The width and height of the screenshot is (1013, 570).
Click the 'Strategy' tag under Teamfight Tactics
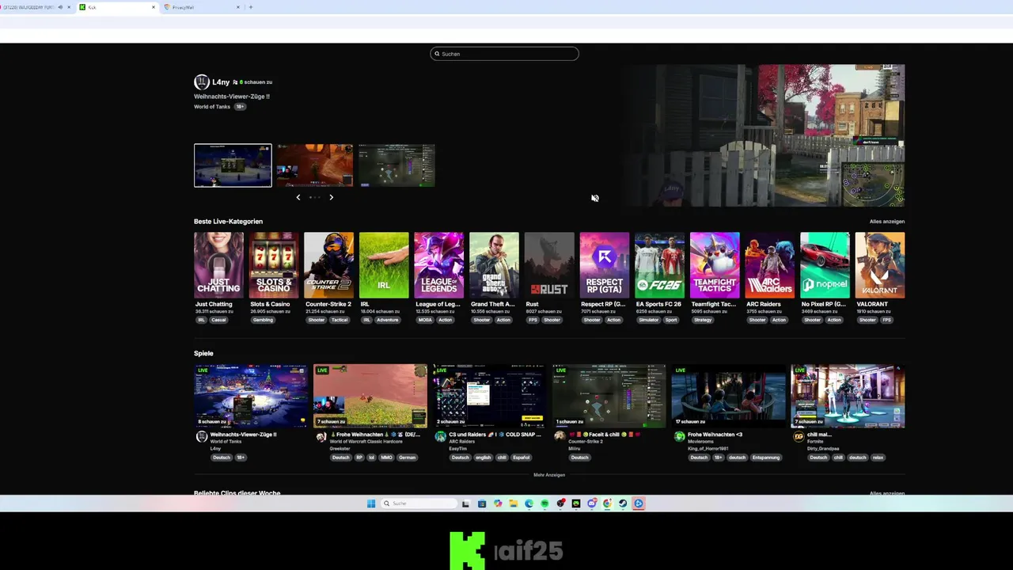coord(703,320)
